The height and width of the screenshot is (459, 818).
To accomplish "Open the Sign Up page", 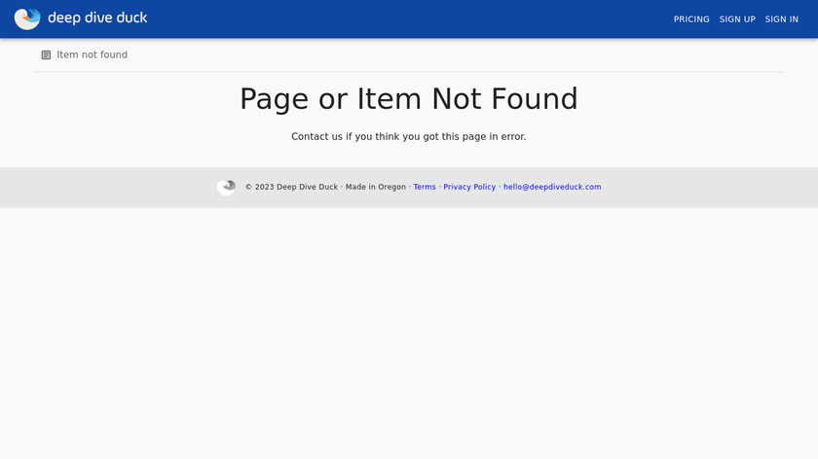I will [737, 19].
